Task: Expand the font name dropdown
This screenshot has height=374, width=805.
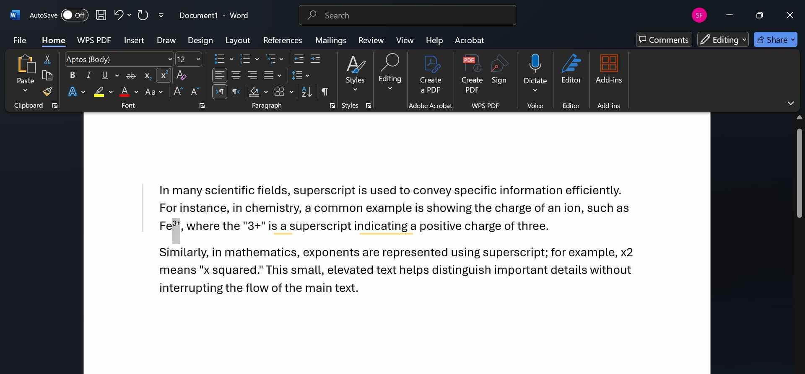Action: (170, 59)
